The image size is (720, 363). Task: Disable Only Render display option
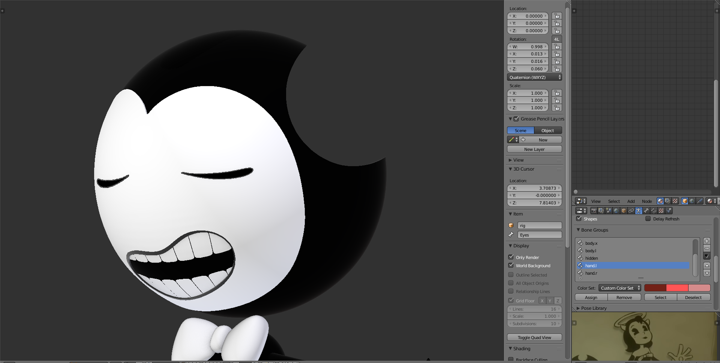pyautogui.click(x=511, y=257)
